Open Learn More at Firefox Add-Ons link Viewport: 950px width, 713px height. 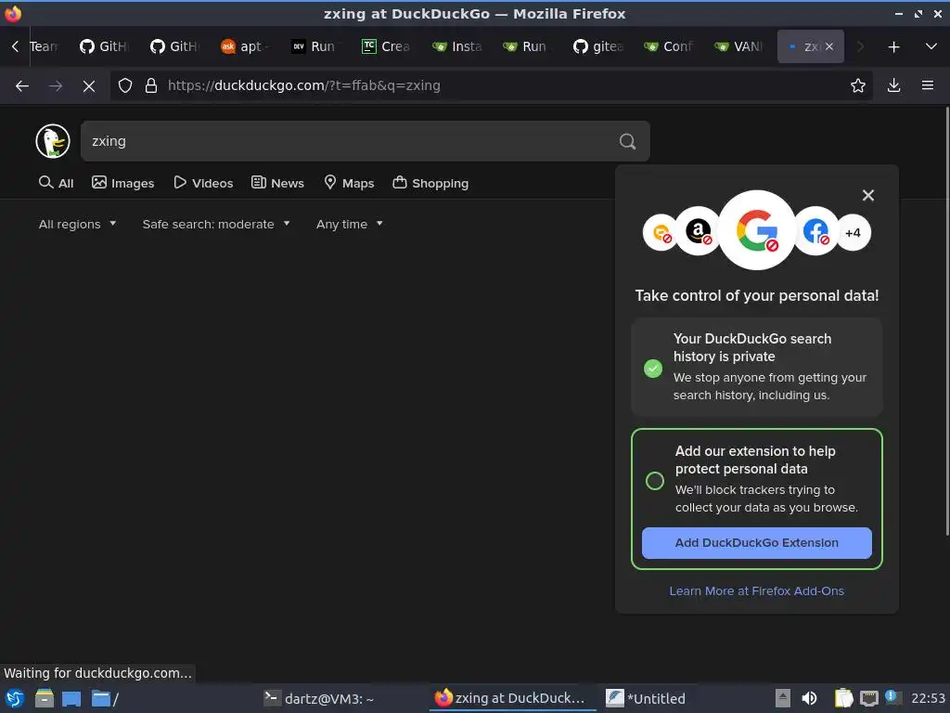(x=757, y=591)
